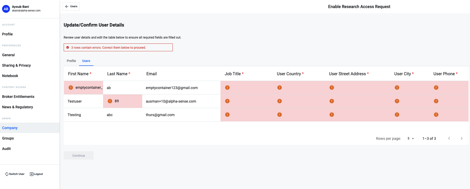Open Notebook preferences
Viewport: 470px width, 189px height.
[x=30, y=76]
